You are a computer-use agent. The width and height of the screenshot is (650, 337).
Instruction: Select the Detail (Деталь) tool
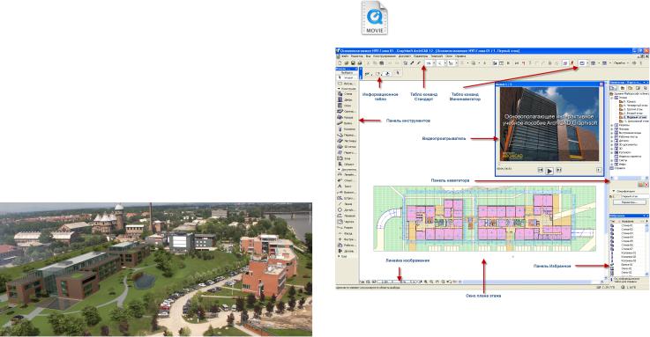[346, 251]
